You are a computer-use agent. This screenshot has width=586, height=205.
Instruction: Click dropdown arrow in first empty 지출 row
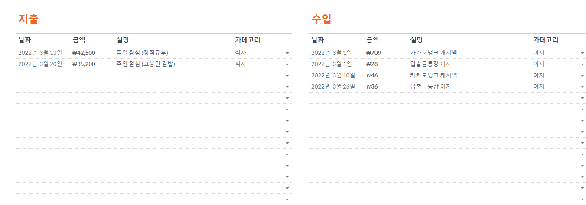pyautogui.click(x=287, y=76)
